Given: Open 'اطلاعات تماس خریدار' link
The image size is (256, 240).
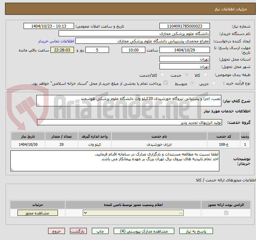Looking at the screenshot, I should (56, 41).
